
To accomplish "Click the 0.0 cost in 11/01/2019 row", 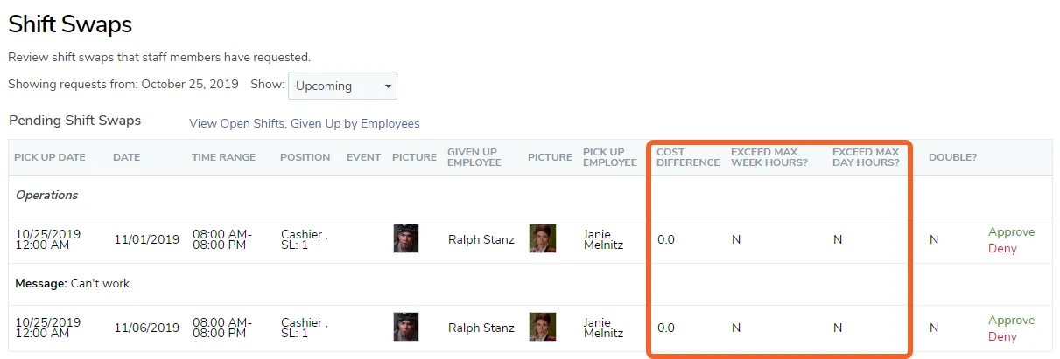I will [x=666, y=239].
